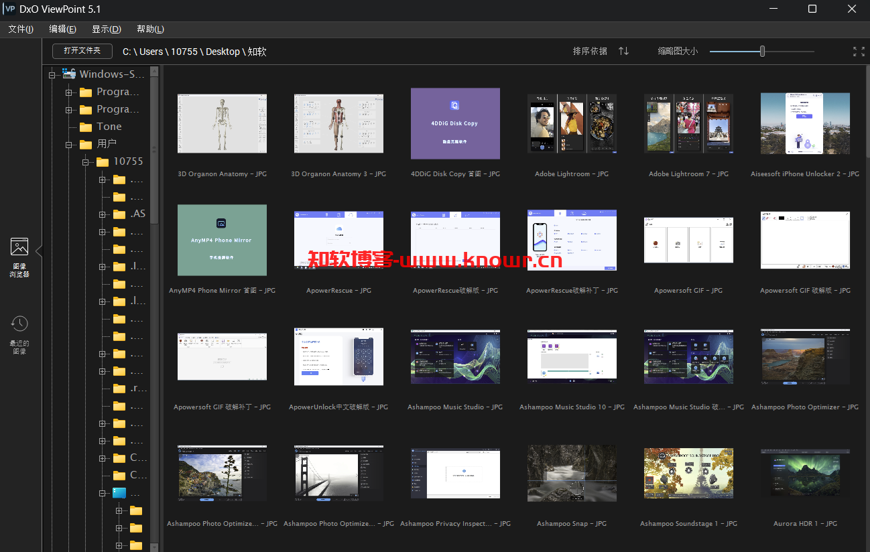Click the 打开文件夹 button
Screen dimensions: 870x552
pos(82,51)
